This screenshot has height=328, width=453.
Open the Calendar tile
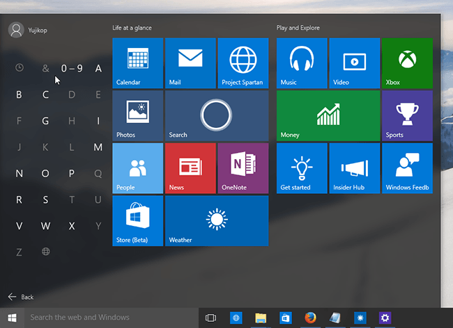point(138,63)
